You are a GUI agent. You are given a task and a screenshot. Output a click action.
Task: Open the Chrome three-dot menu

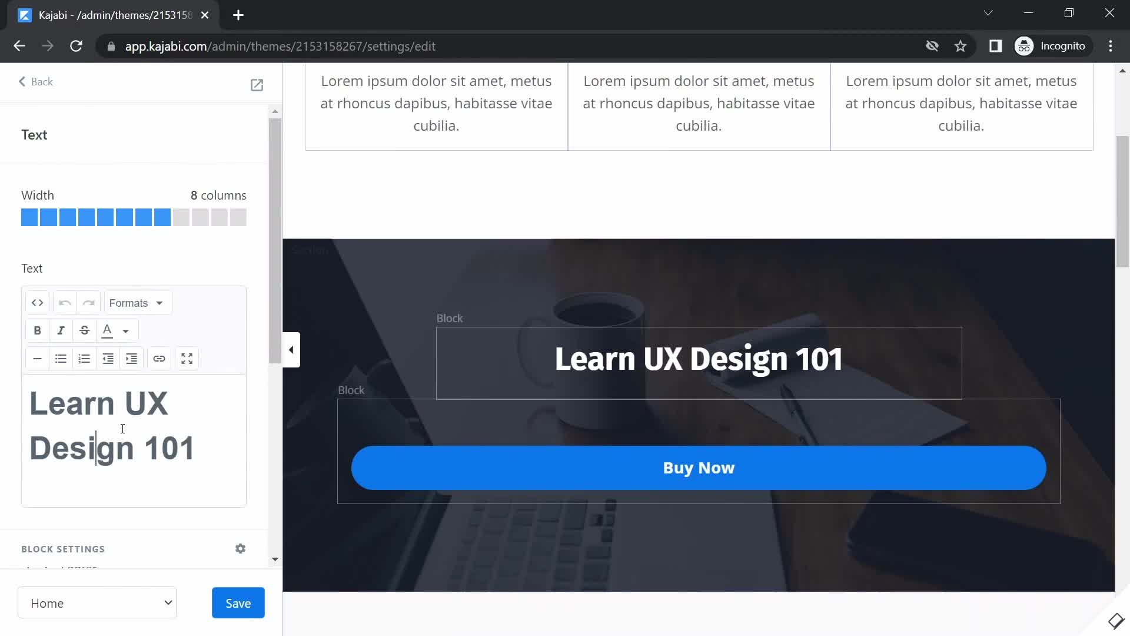pyautogui.click(x=1111, y=46)
